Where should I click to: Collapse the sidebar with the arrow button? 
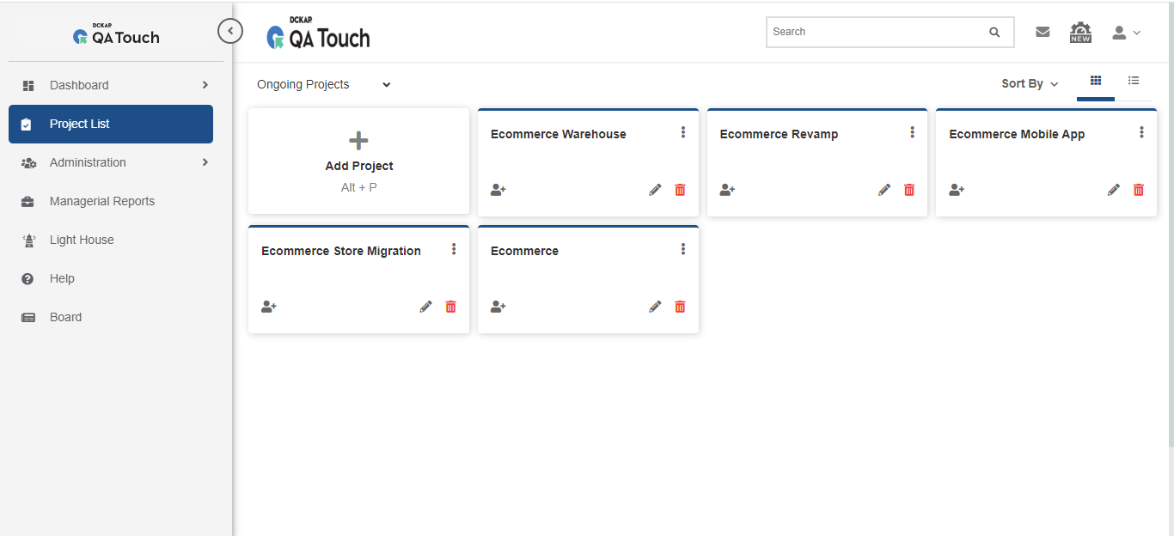230,32
